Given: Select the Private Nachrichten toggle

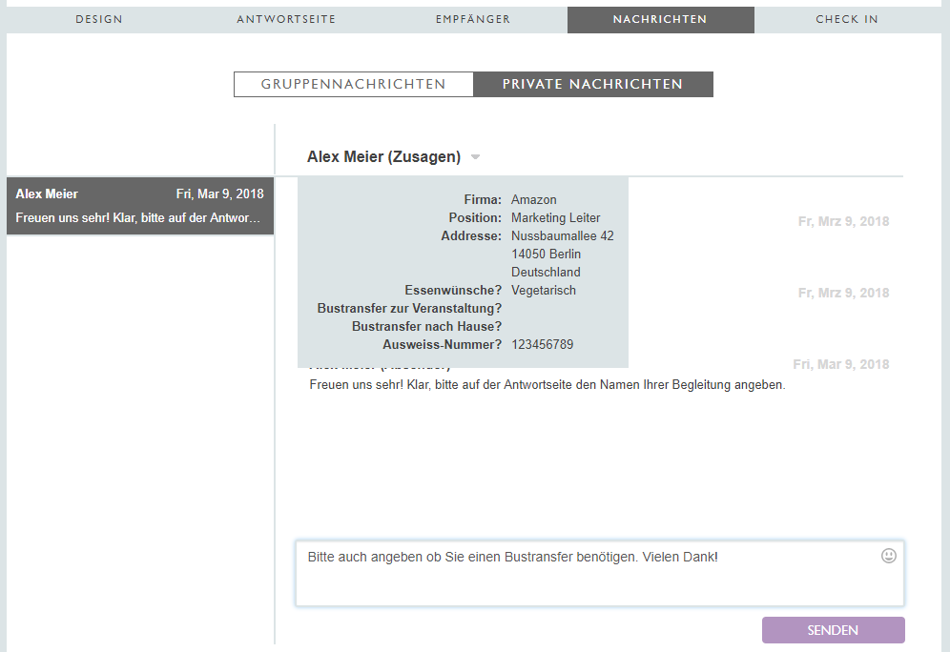Looking at the screenshot, I should (593, 85).
